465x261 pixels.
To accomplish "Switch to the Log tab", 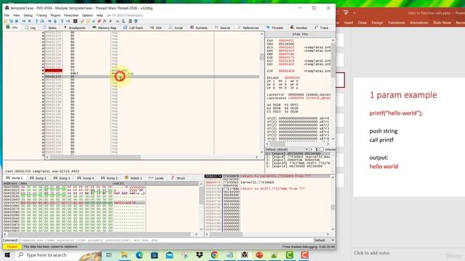I will pyautogui.click(x=31, y=28).
